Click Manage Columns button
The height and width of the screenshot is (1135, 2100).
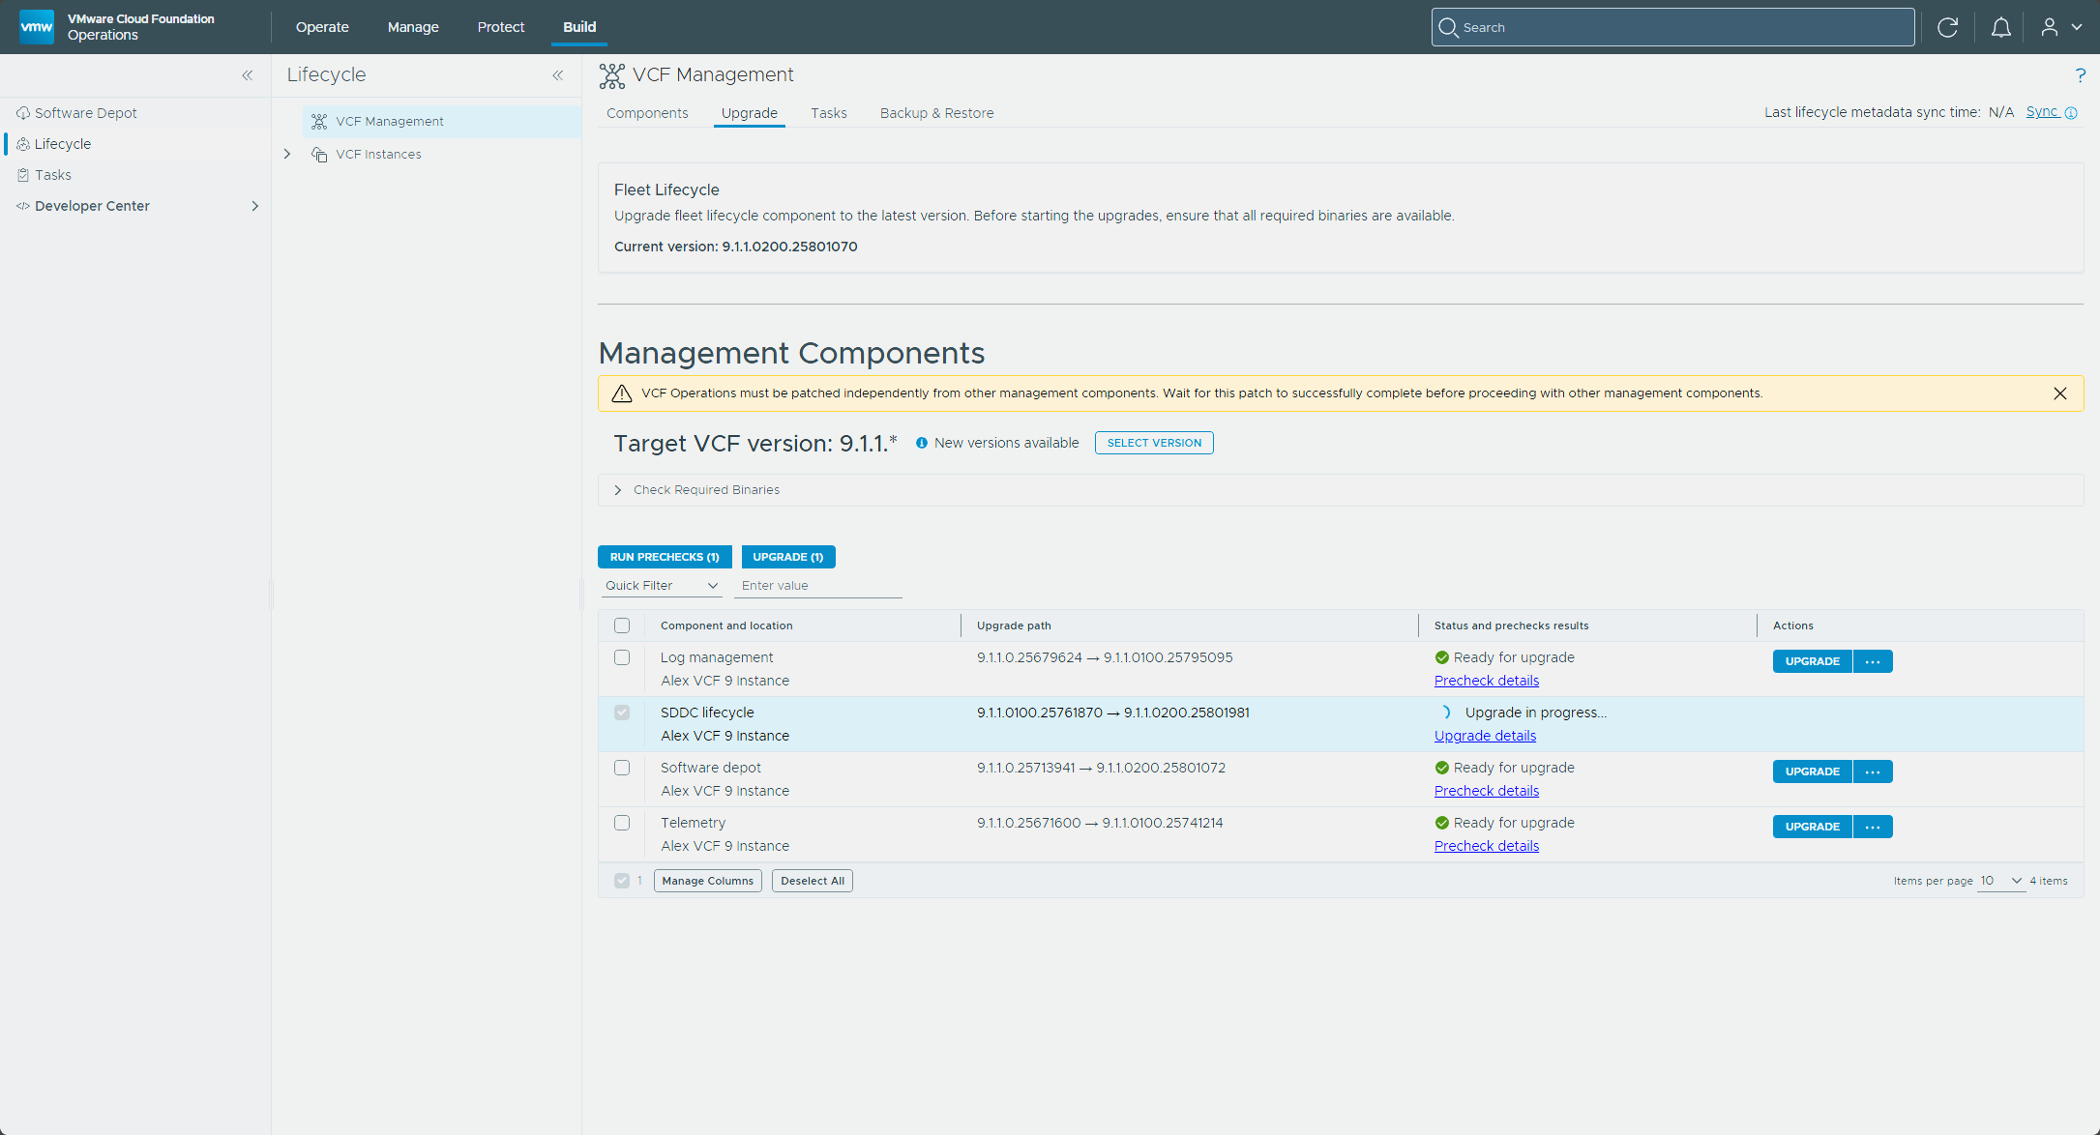708,881
